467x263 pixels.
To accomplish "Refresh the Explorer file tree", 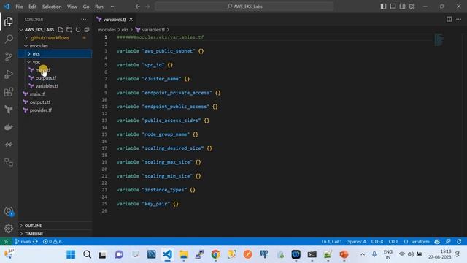I will point(78,29).
